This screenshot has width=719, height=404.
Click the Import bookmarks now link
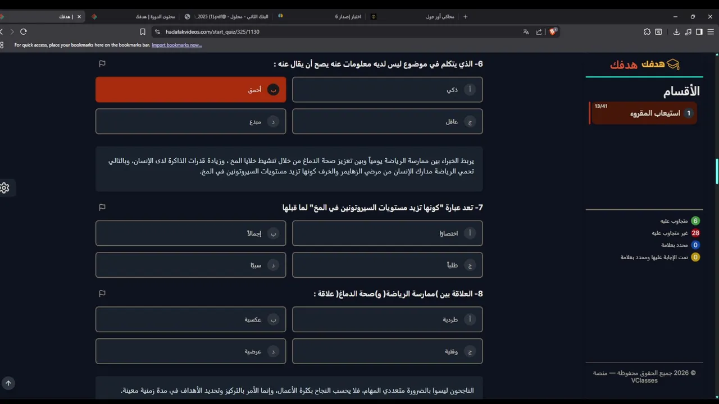[x=176, y=45]
